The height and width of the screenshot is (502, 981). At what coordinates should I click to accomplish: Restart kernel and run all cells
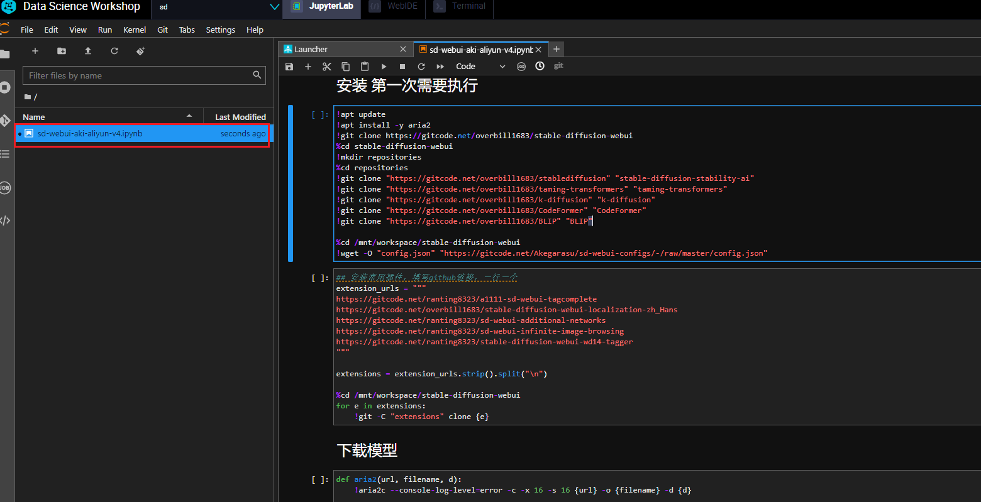(x=440, y=67)
